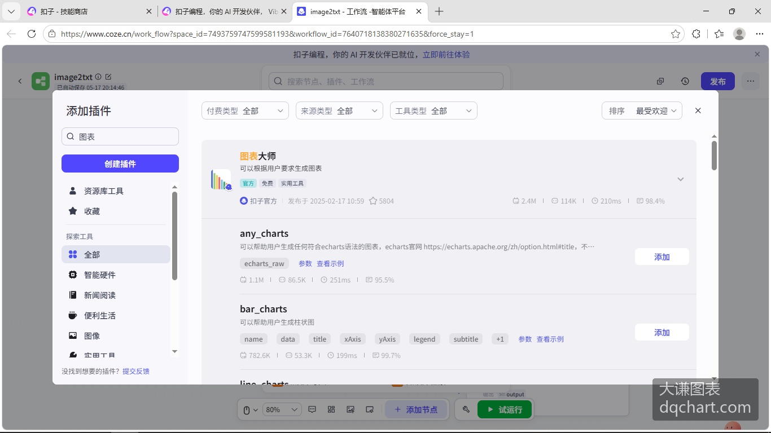Open the 付费类型 filter dropdown
Screen dimensions: 771x433
245,111
